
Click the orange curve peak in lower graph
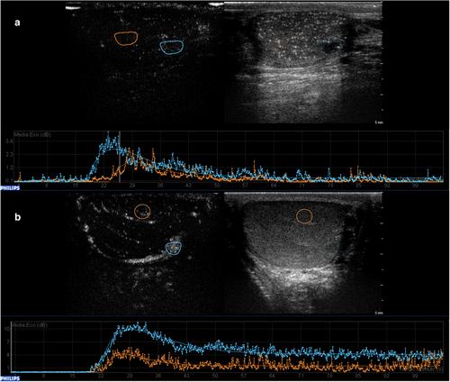tap(130, 349)
